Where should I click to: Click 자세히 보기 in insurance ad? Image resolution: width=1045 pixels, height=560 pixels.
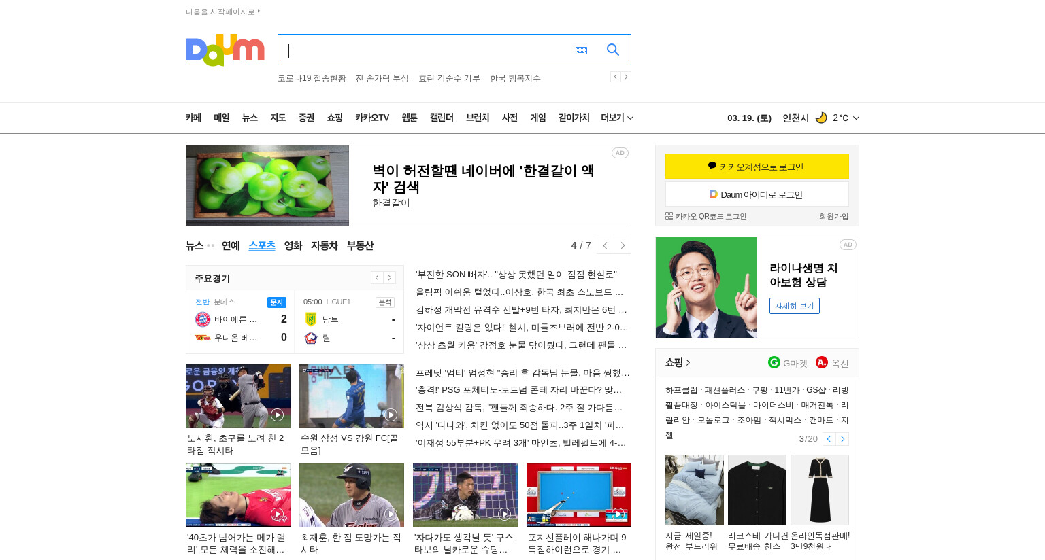coord(795,306)
